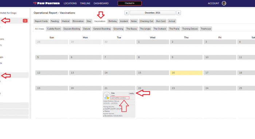Filter by Training Deluxe area

[x=190, y=29]
